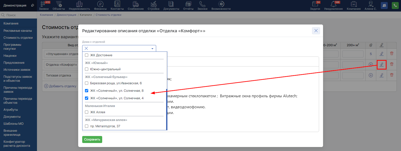Open Программы покупки sidebar item
The image size is (401, 151).
[12, 46]
